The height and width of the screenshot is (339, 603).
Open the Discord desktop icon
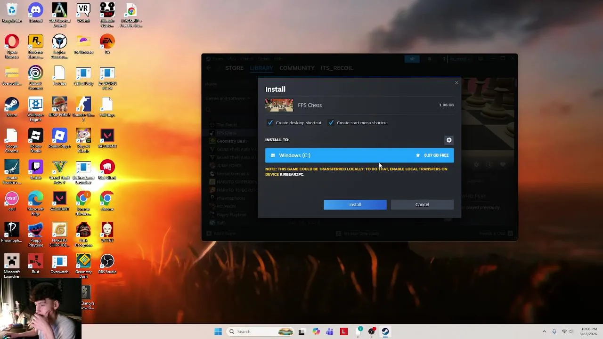pyautogui.click(x=36, y=12)
